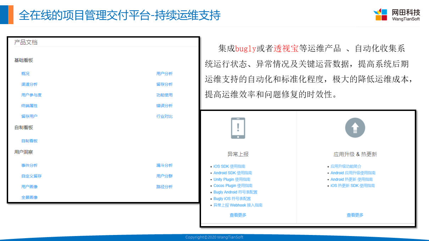Open iOS SDK 使用指南 under 异常上报
This screenshot has width=429, height=241.
(x=229, y=167)
